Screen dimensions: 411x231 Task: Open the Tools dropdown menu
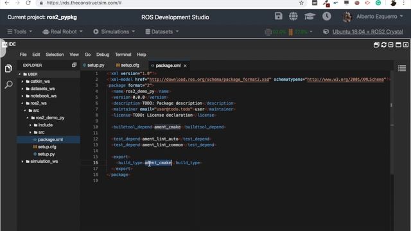[20, 31]
